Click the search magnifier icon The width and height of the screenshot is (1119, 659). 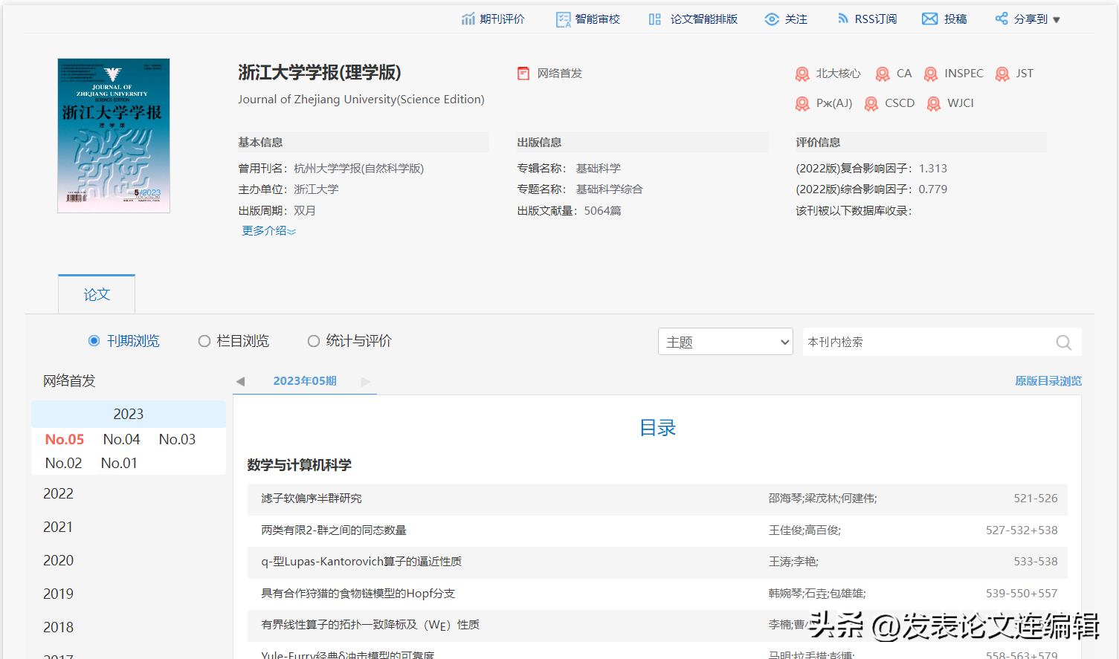[1064, 343]
